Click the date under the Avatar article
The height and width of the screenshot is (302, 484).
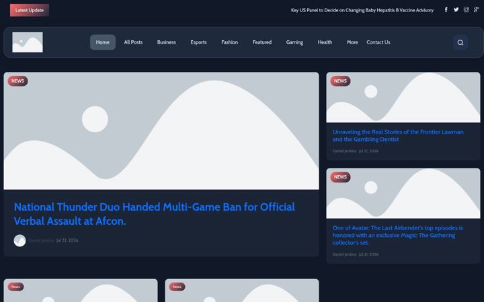click(368, 254)
